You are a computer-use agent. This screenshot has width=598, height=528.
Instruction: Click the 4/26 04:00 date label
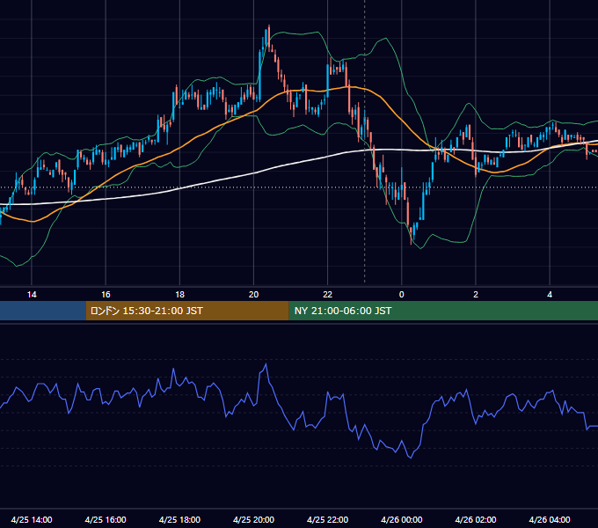click(x=550, y=519)
